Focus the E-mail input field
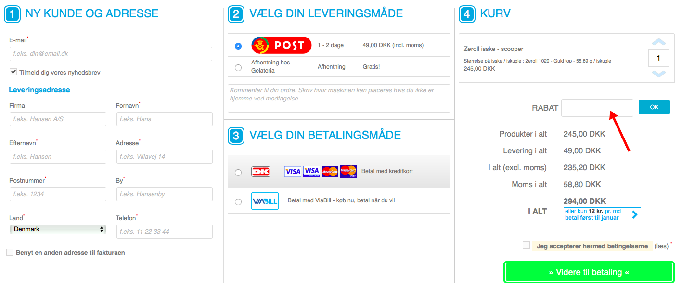The image size is (682, 288). pyautogui.click(x=111, y=54)
